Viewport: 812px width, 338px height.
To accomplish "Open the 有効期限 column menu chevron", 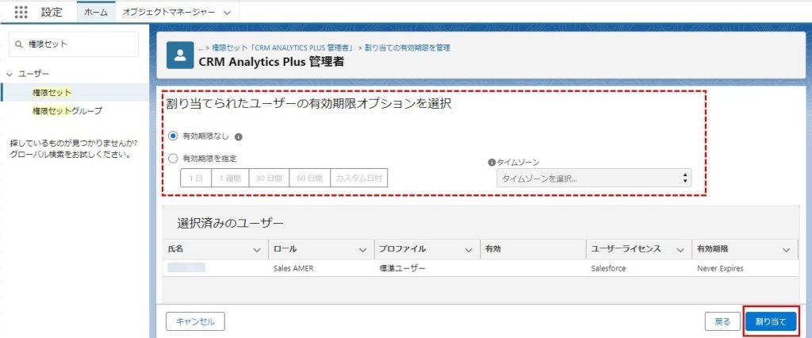I will (787, 250).
